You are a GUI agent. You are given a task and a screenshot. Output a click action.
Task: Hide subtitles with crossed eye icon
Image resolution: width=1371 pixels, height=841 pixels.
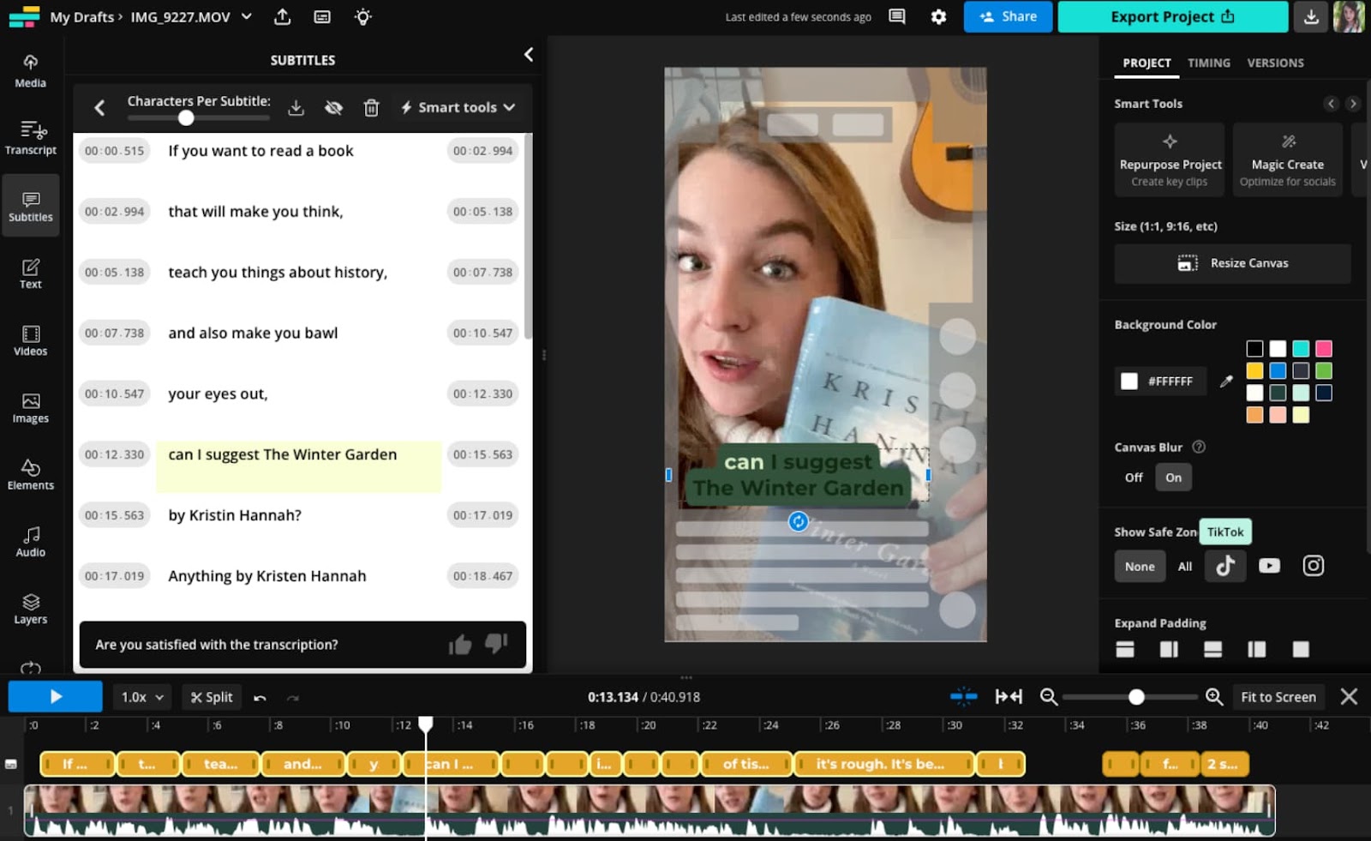tap(333, 107)
